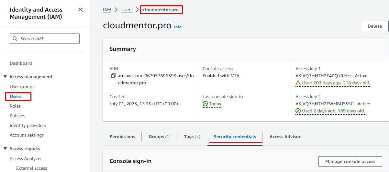Screen dimensions: 389x172
Task: Open Roles in the sidebar
Action: coord(15,106)
